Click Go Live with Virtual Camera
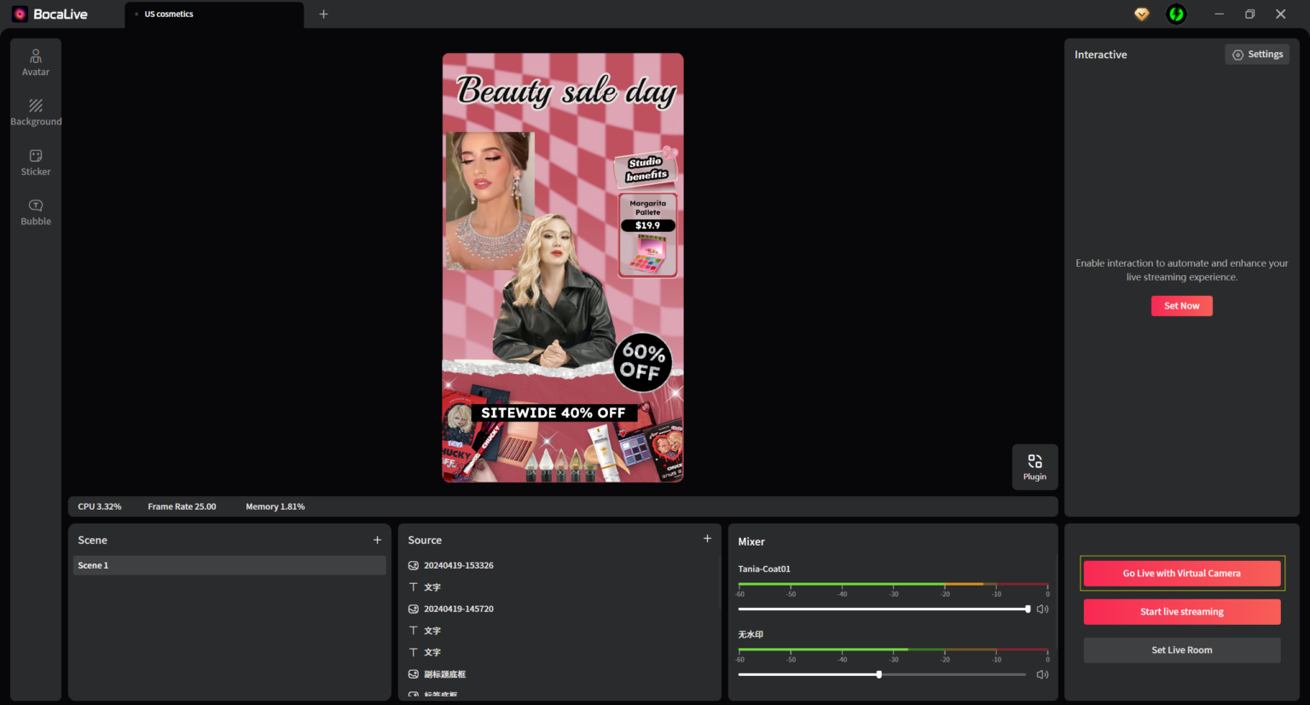Screen dimensions: 1310x705 click(x=1181, y=573)
